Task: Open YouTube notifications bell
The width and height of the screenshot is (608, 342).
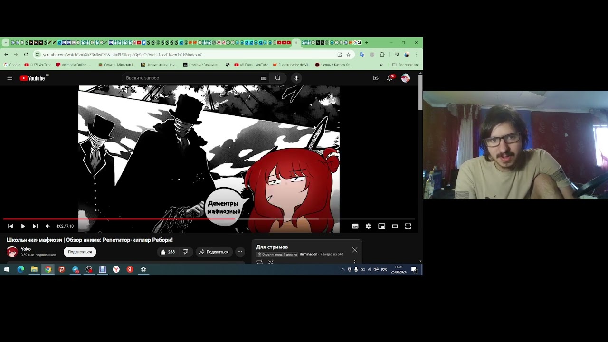Action: click(390, 78)
